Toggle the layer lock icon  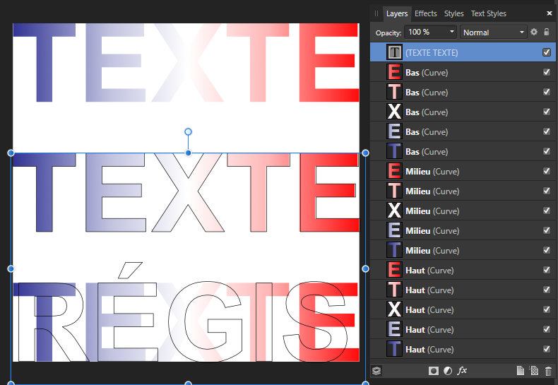(547, 32)
